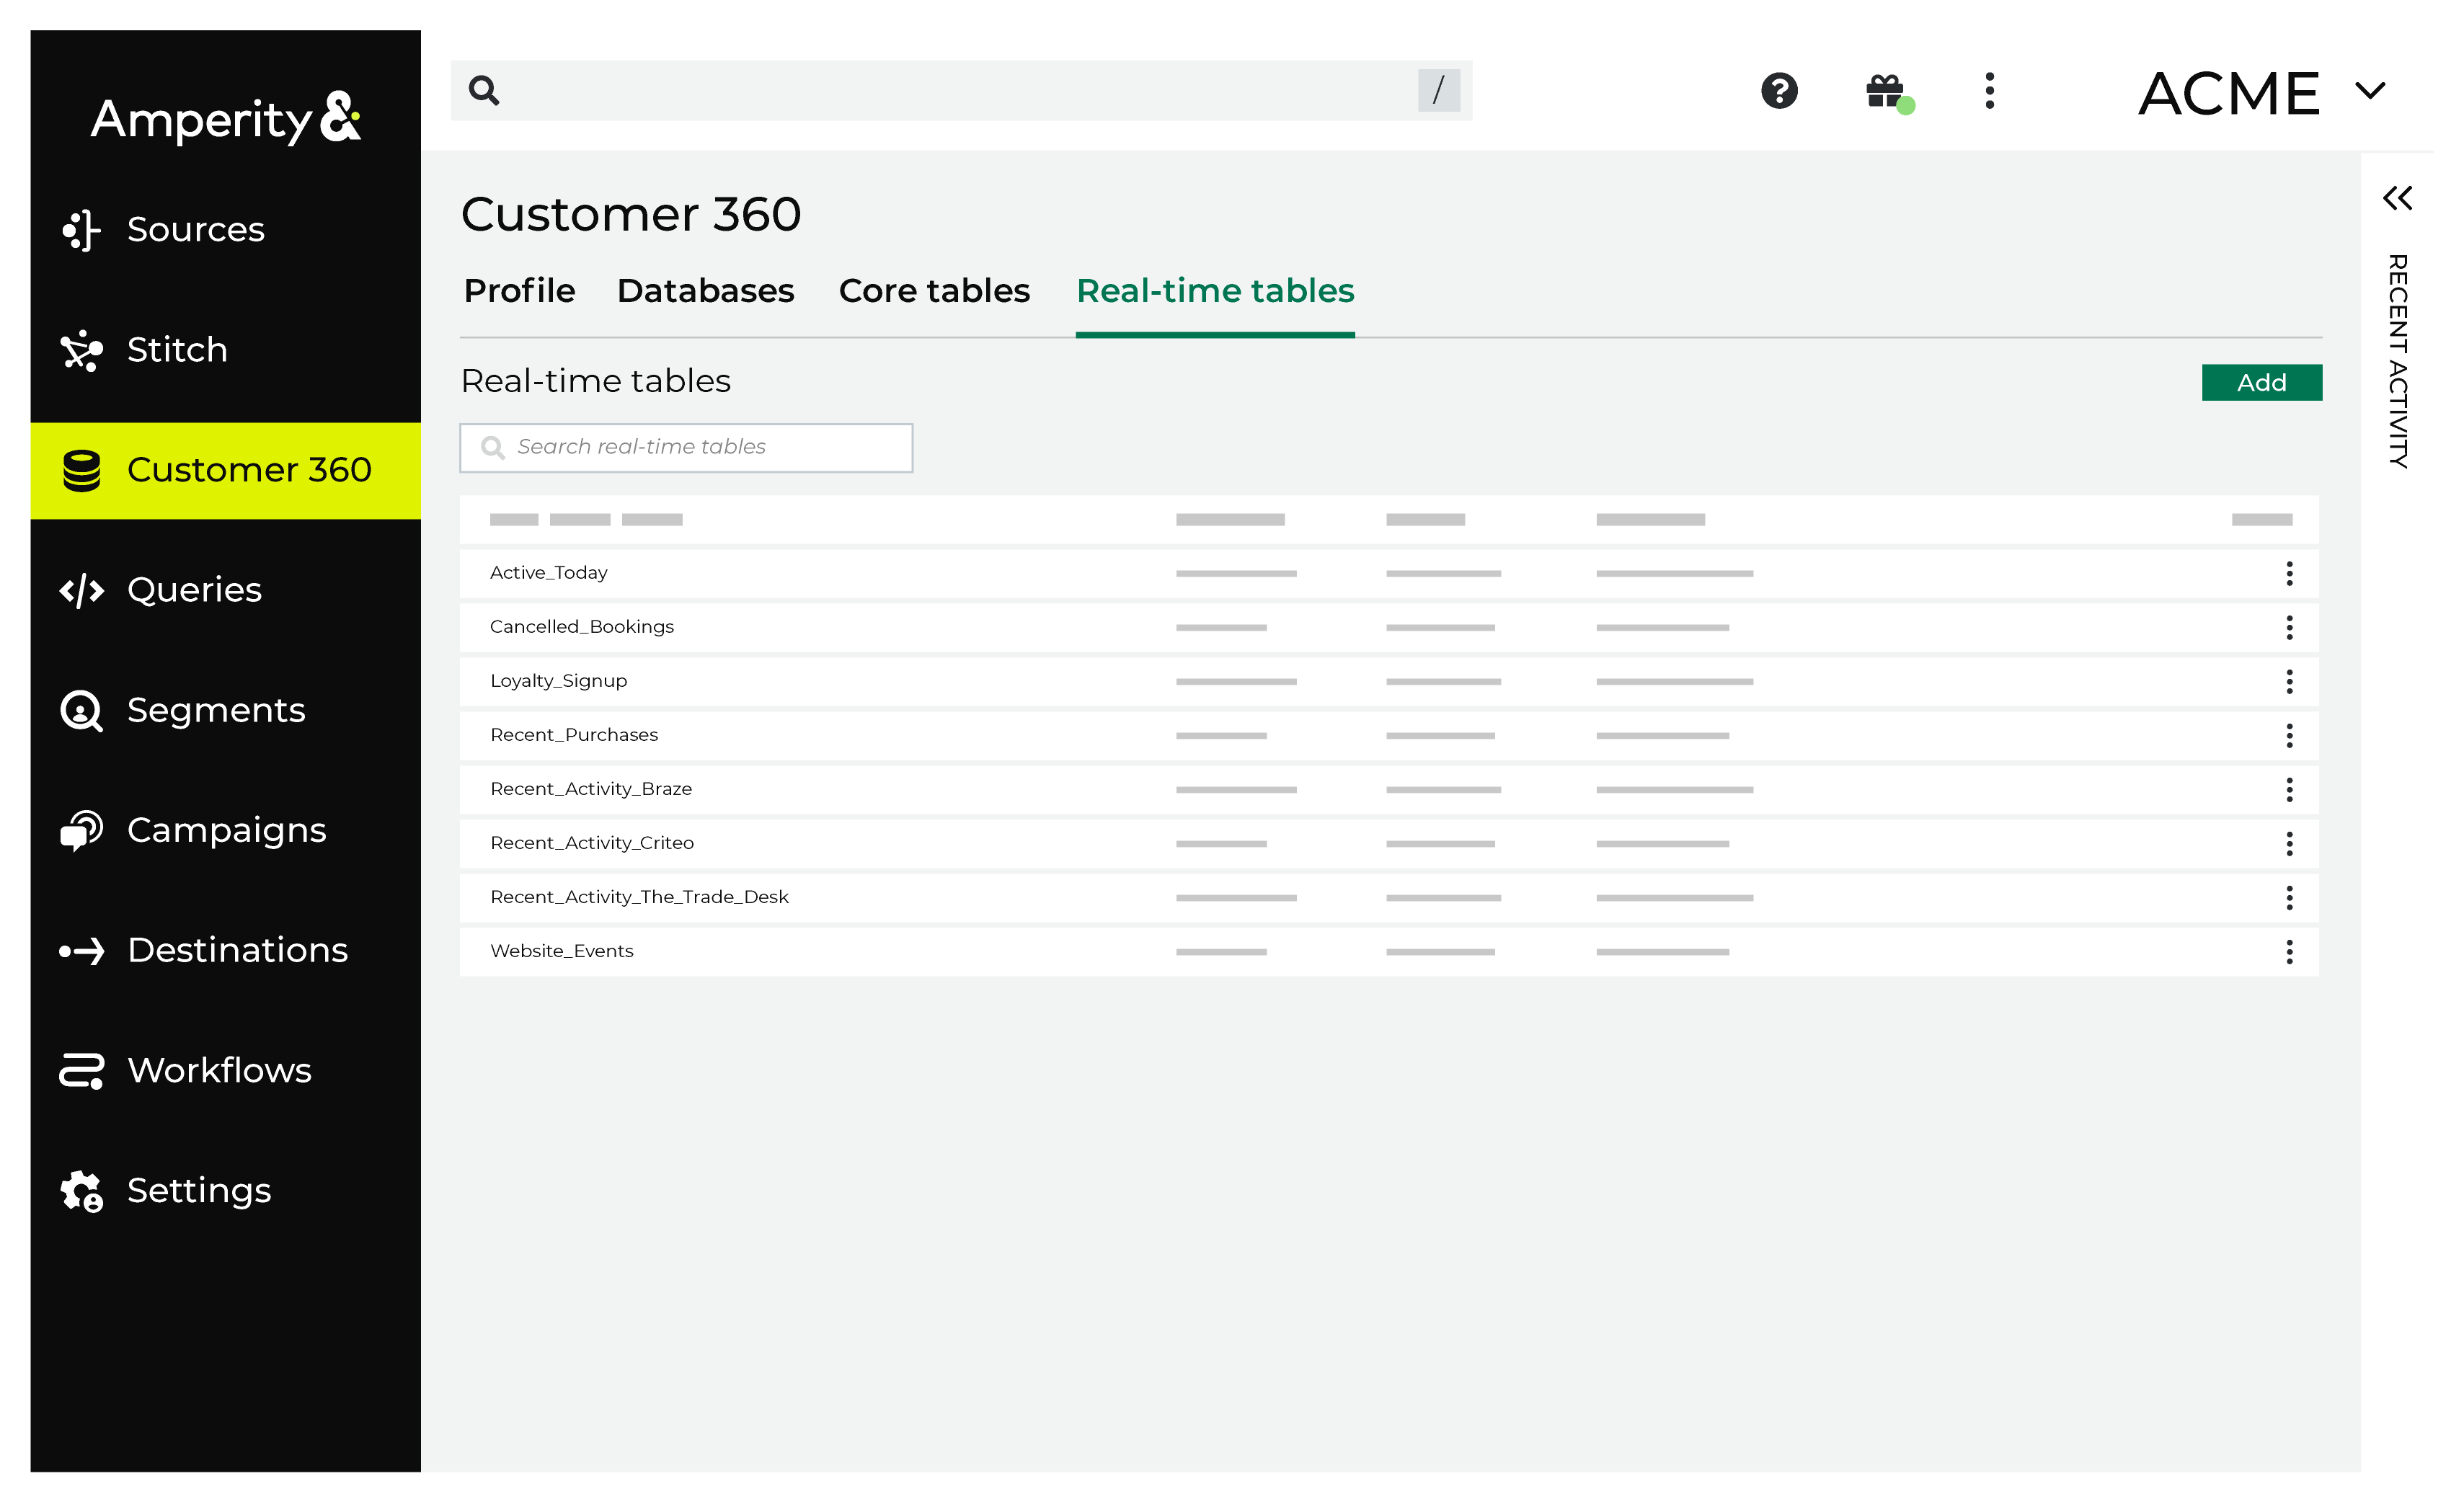Open options menu for Website_Events row

tap(2290, 951)
